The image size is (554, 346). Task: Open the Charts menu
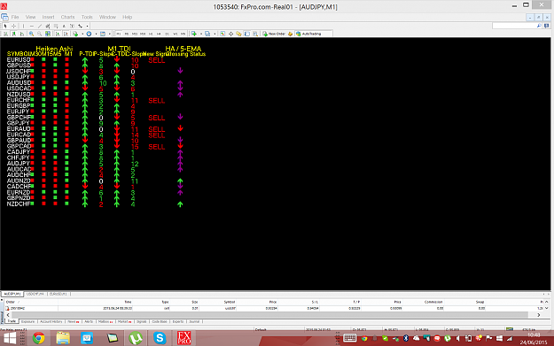tap(67, 17)
